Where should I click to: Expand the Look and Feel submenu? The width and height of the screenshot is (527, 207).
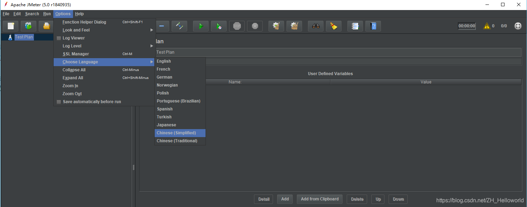coord(105,30)
